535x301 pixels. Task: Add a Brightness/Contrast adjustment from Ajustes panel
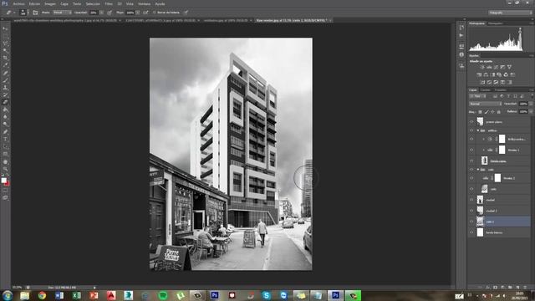(x=482, y=67)
